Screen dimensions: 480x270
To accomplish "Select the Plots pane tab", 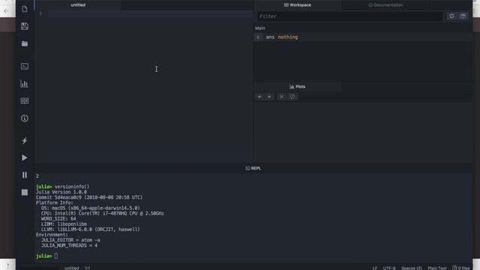I will [x=298, y=87].
